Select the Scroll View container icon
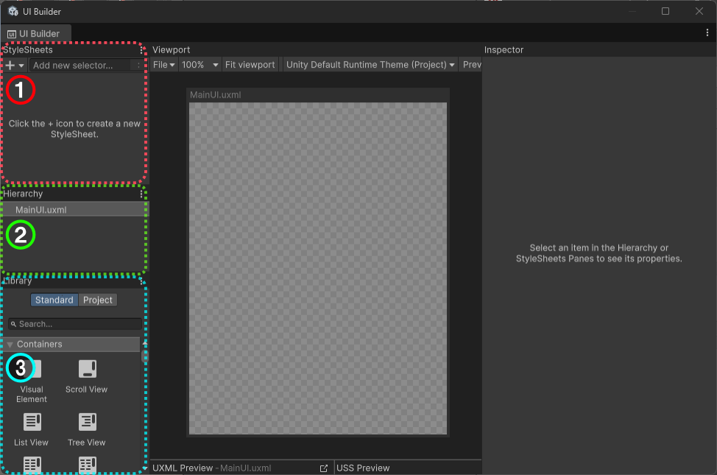The height and width of the screenshot is (475, 717). point(87,370)
